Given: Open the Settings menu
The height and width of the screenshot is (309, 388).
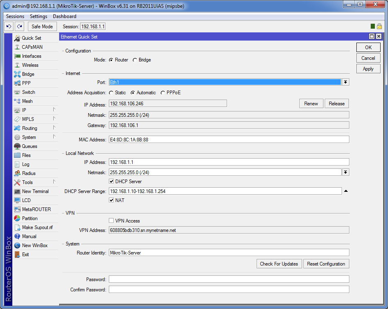Looking at the screenshot, I should 39,16.
